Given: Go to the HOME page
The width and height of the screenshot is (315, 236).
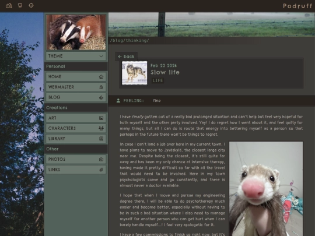Looking at the screenshot, I should (76, 77).
